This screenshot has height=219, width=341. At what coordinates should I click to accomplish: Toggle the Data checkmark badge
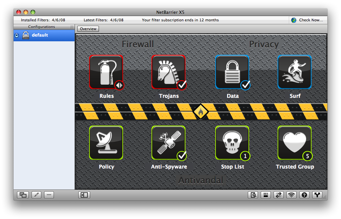click(245, 85)
